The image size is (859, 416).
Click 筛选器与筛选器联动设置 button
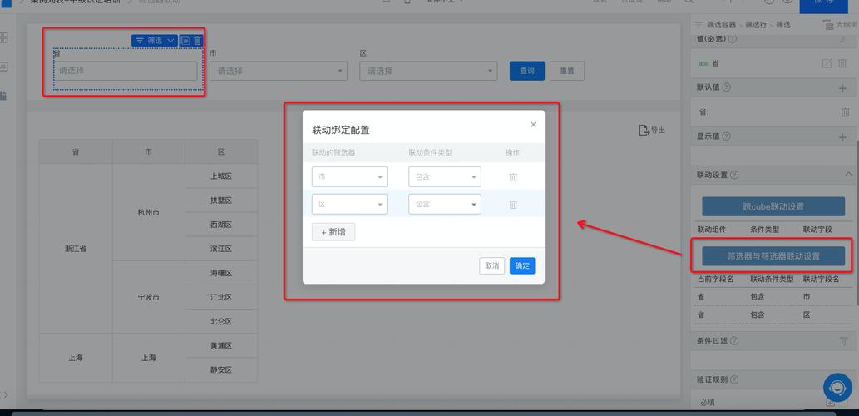tap(773, 256)
